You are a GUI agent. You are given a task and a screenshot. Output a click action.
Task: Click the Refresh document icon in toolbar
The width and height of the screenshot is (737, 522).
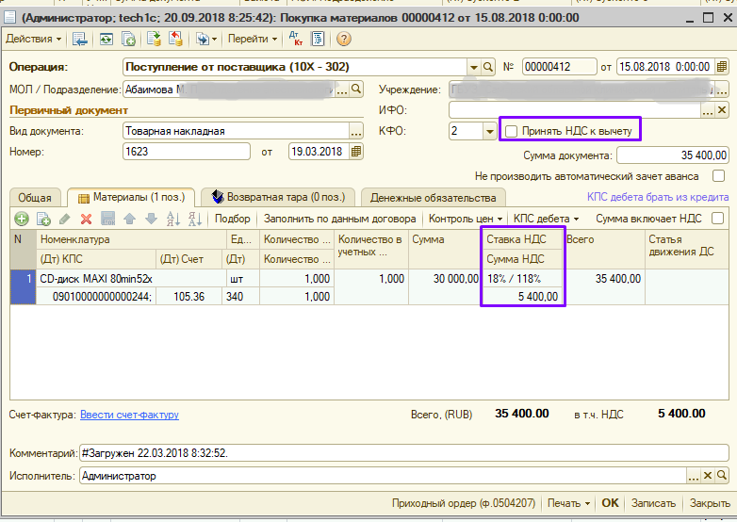point(106,39)
